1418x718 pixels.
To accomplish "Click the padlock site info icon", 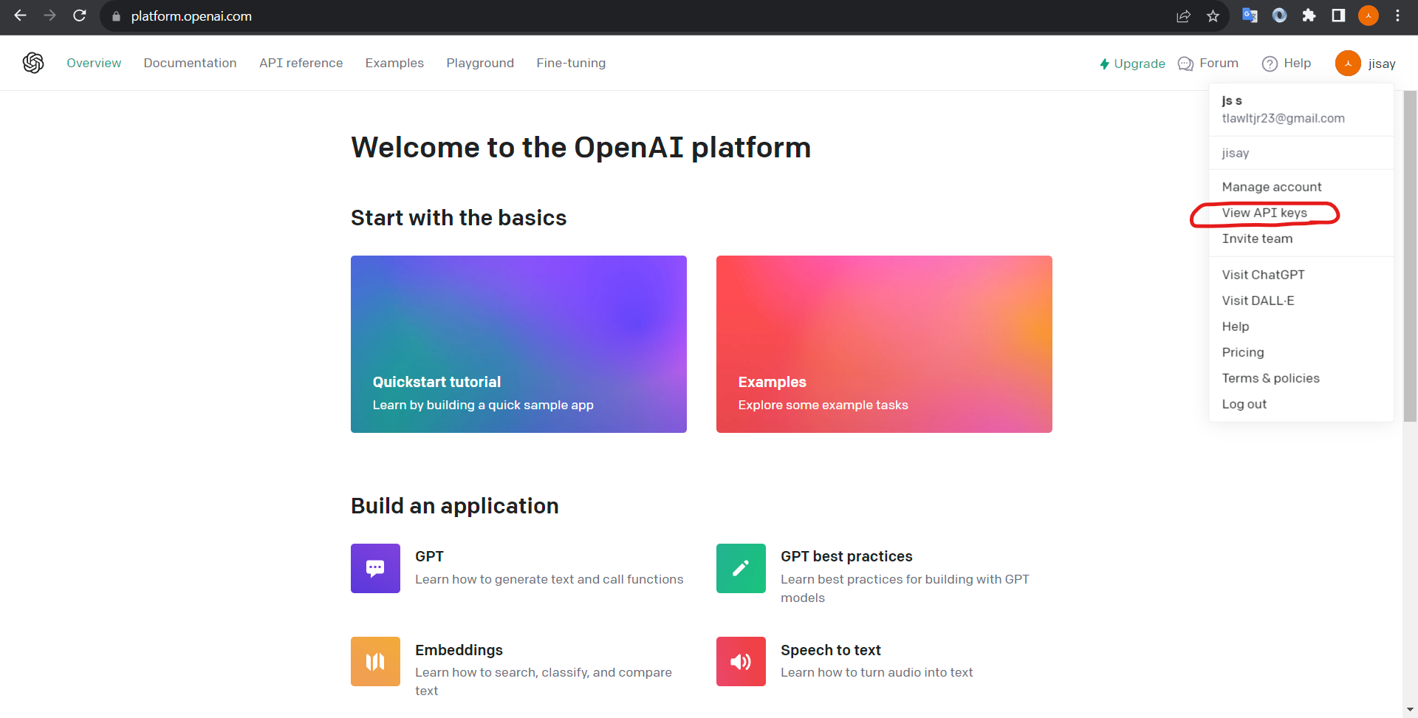I will pos(116,16).
